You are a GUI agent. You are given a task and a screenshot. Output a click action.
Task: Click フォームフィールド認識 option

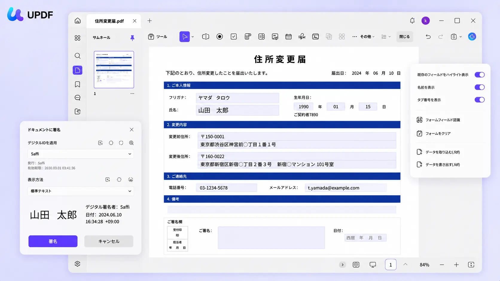point(438,120)
